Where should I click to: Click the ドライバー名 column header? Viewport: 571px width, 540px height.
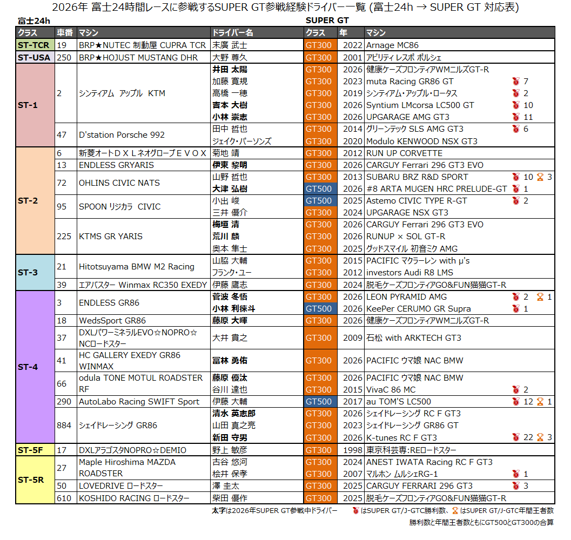[x=257, y=33]
